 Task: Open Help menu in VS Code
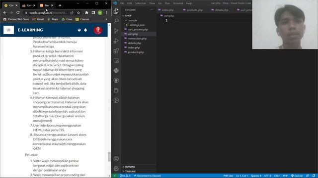click(189, 3)
